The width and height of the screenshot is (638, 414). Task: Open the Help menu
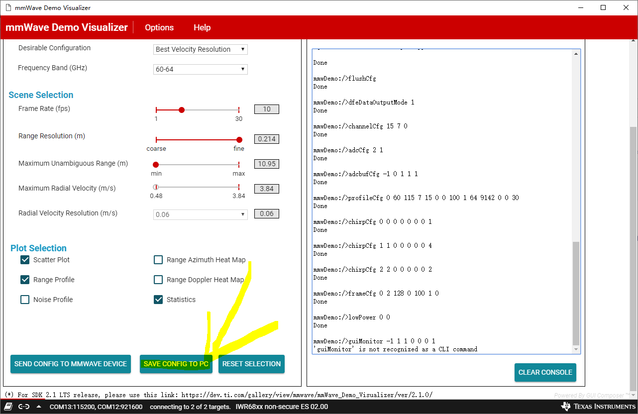[x=202, y=27]
